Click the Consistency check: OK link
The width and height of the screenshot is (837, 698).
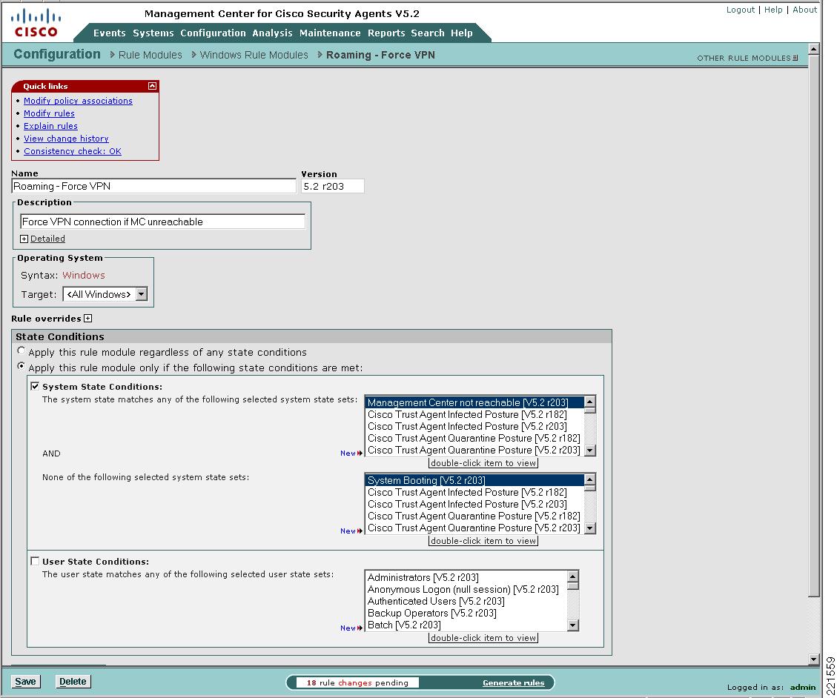click(x=73, y=151)
